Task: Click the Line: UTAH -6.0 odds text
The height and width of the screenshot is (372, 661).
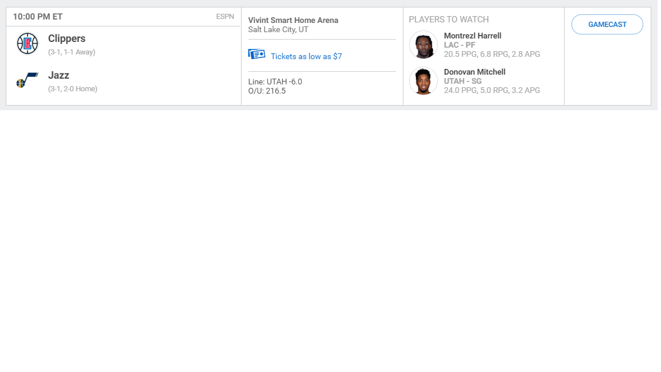Action: point(275,82)
